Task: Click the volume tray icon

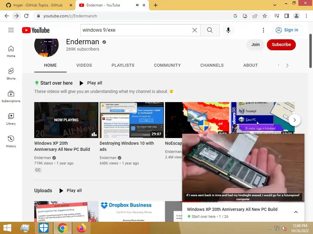Action: point(284,228)
